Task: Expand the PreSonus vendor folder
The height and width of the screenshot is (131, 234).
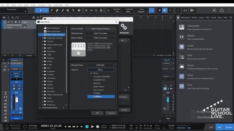Action: pos(43,105)
